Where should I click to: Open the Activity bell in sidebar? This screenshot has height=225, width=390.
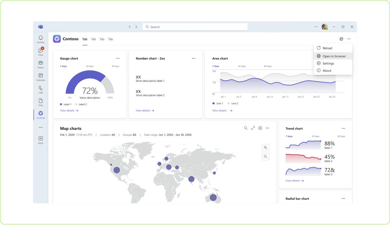point(41,39)
